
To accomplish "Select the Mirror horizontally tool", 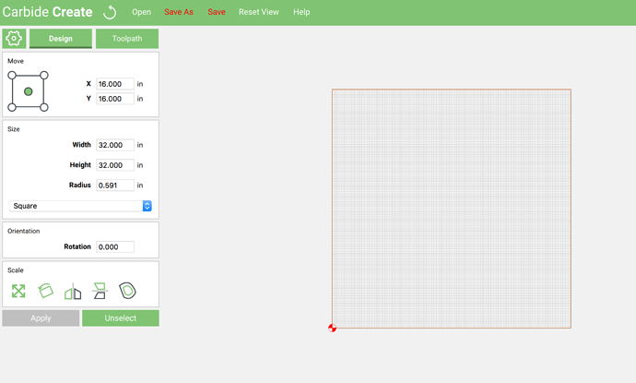I will (x=73, y=292).
